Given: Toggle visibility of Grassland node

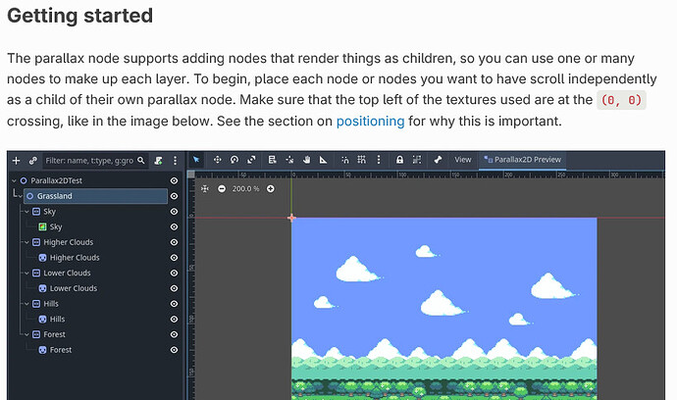Looking at the screenshot, I should [174, 196].
